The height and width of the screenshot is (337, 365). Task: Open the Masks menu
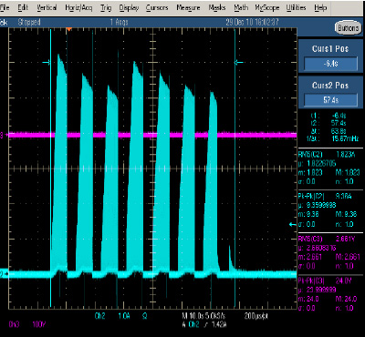[x=217, y=8]
